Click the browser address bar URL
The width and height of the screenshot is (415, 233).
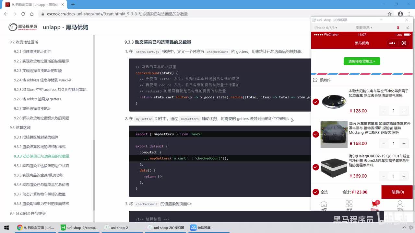pos(117,14)
